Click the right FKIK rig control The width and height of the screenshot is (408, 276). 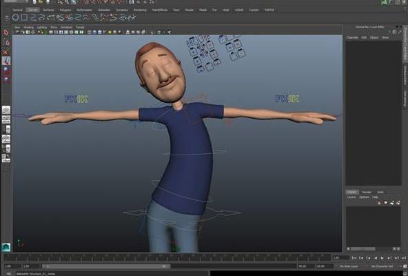click(287, 99)
